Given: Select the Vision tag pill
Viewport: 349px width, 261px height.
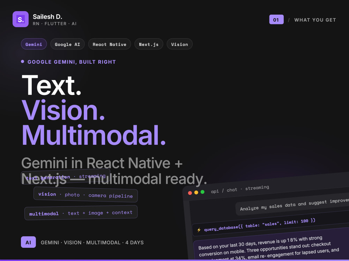Looking at the screenshot, I should pyautogui.click(x=179, y=44).
